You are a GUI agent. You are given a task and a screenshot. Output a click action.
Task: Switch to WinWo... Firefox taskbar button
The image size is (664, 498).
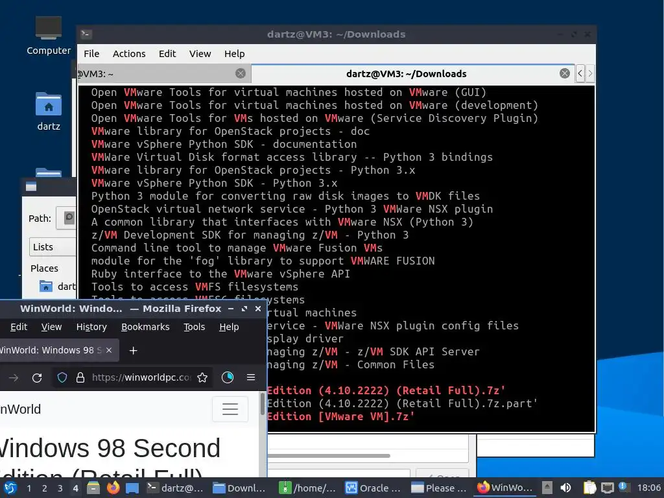tap(506, 488)
